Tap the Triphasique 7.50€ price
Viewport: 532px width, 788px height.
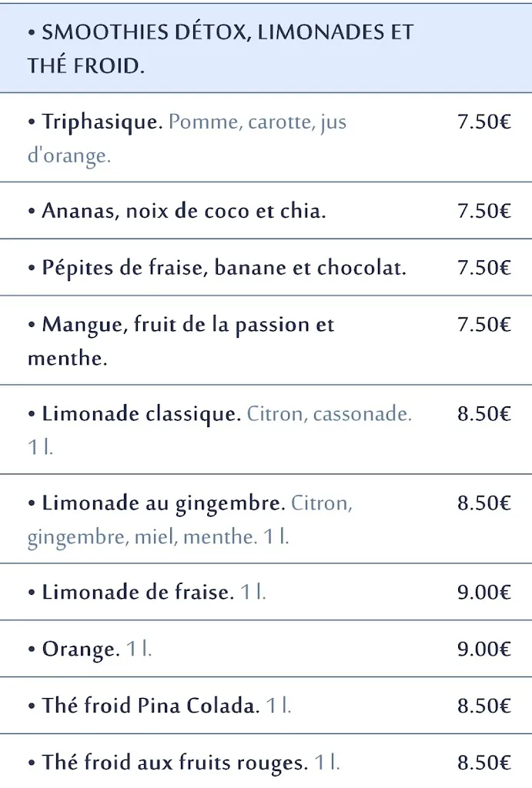pyautogui.click(x=483, y=122)
